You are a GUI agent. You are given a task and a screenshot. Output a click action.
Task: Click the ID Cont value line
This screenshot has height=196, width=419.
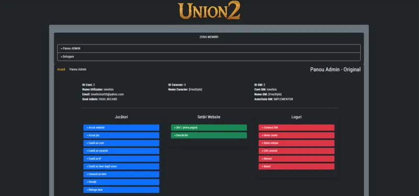[89, 85]
